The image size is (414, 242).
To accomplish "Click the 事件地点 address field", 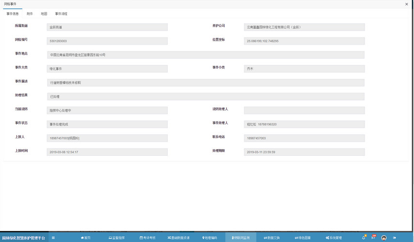I will [x=206, y=55].
